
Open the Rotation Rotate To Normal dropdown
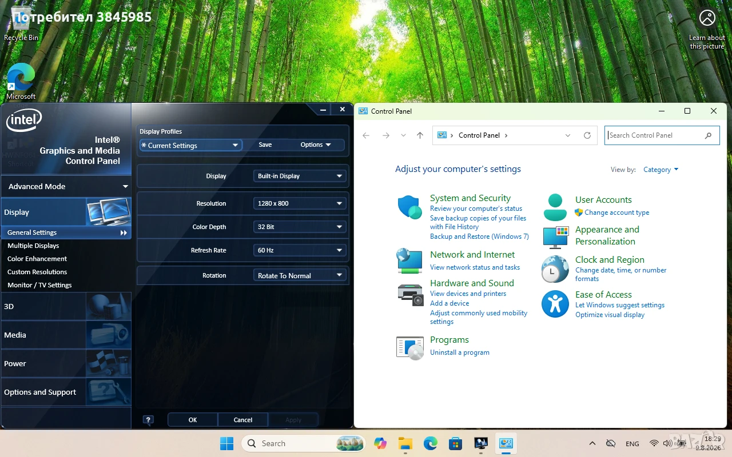coord(300,275)
